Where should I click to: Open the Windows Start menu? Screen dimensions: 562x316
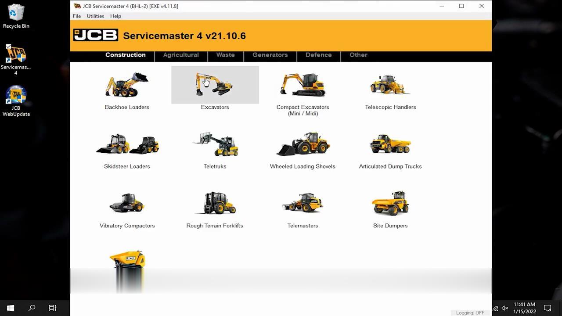11,308
